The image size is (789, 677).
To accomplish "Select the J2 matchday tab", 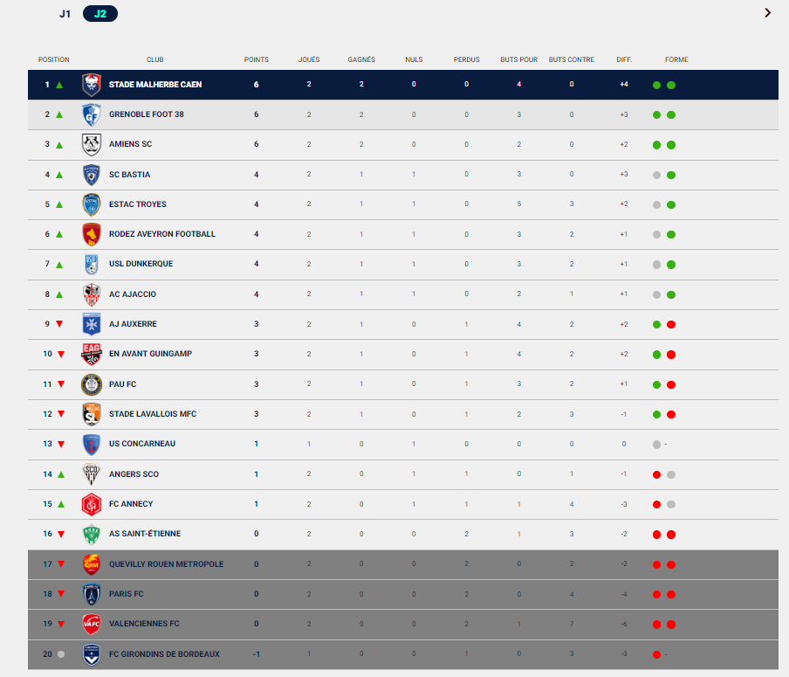I will (x=100, y=14).
